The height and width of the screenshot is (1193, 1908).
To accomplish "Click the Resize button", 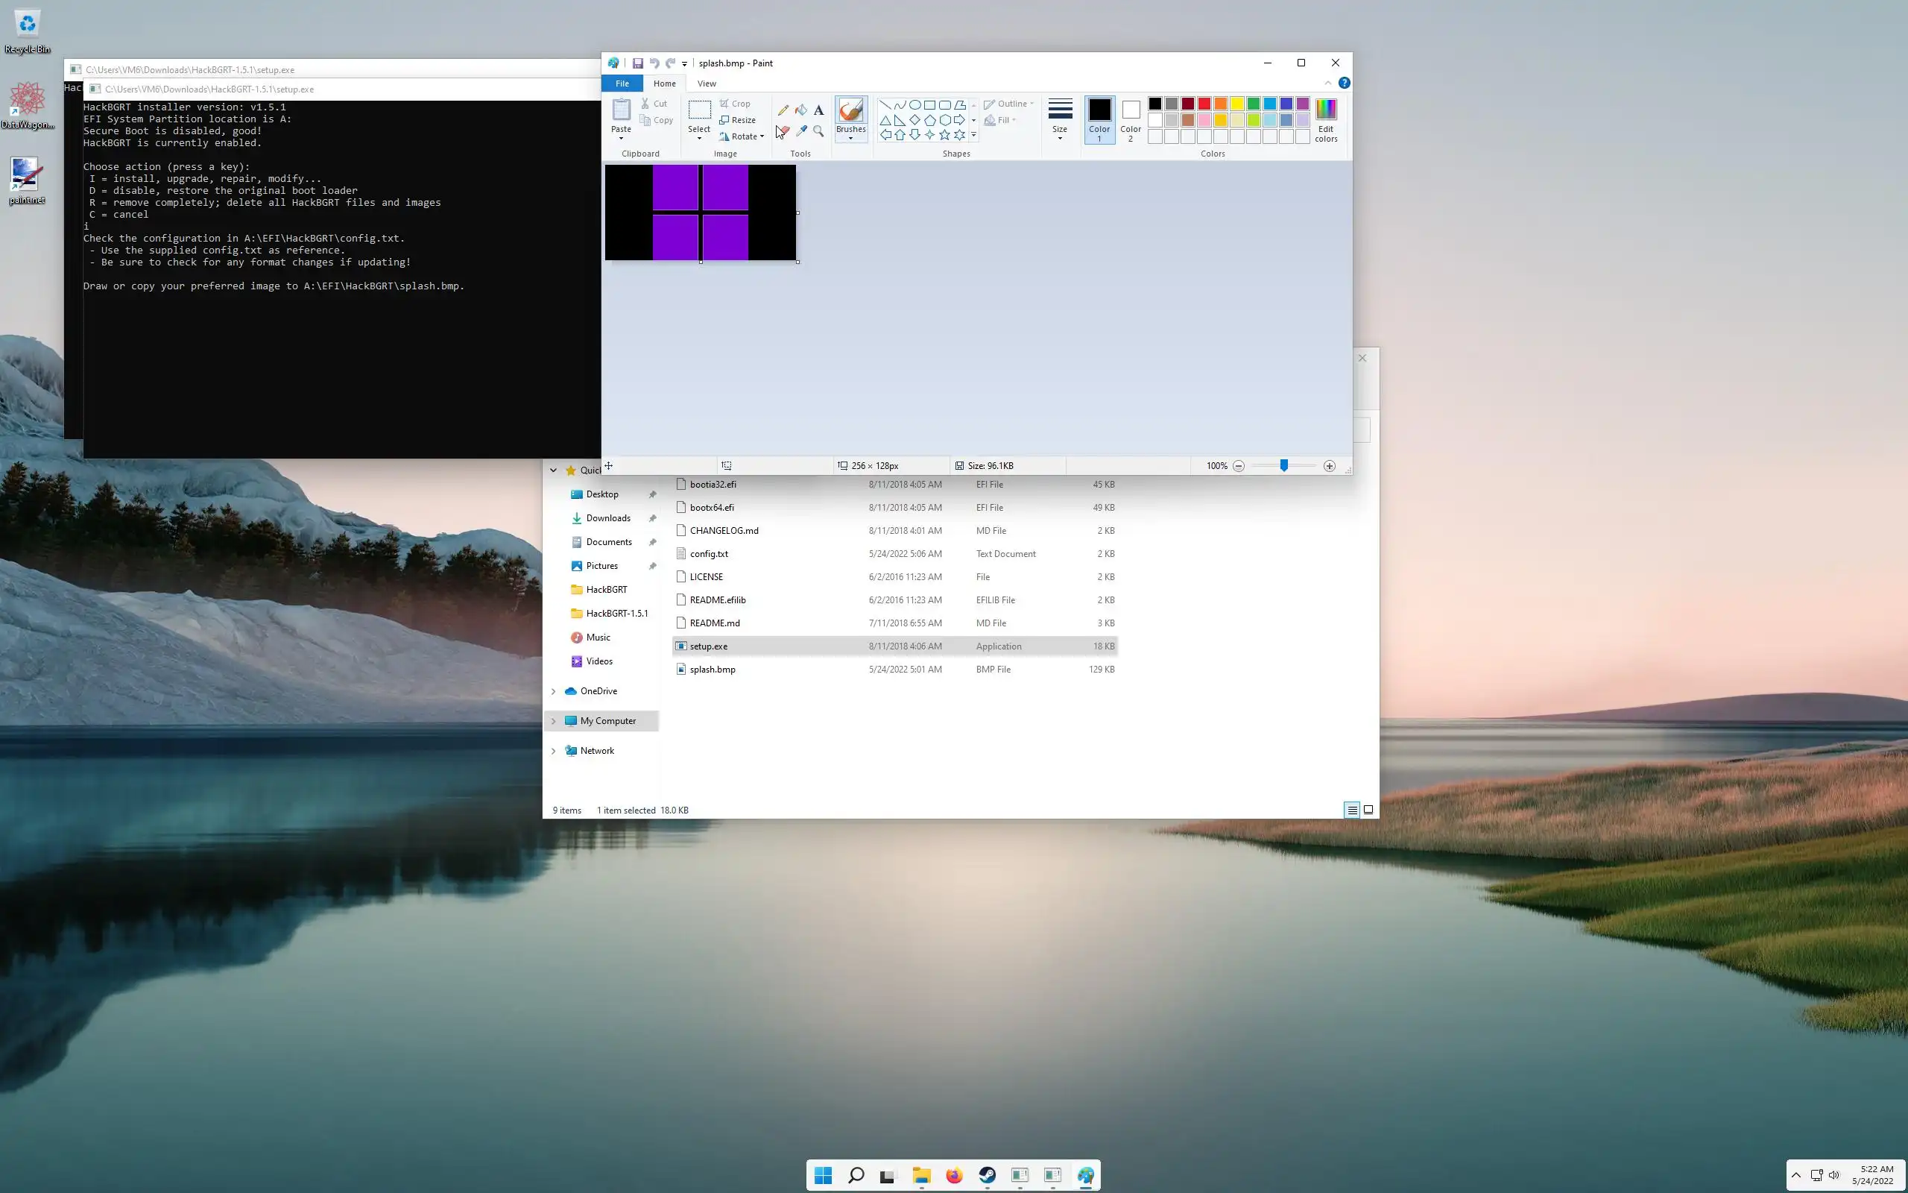I will (738, 120).
